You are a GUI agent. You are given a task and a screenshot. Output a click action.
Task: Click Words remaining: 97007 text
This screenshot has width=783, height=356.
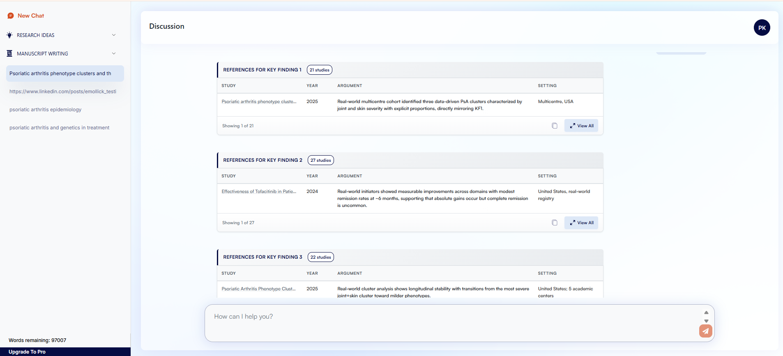coord(37,340)
